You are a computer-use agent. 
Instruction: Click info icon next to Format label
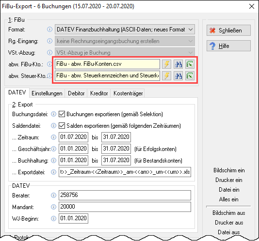(x=49, y=30)
